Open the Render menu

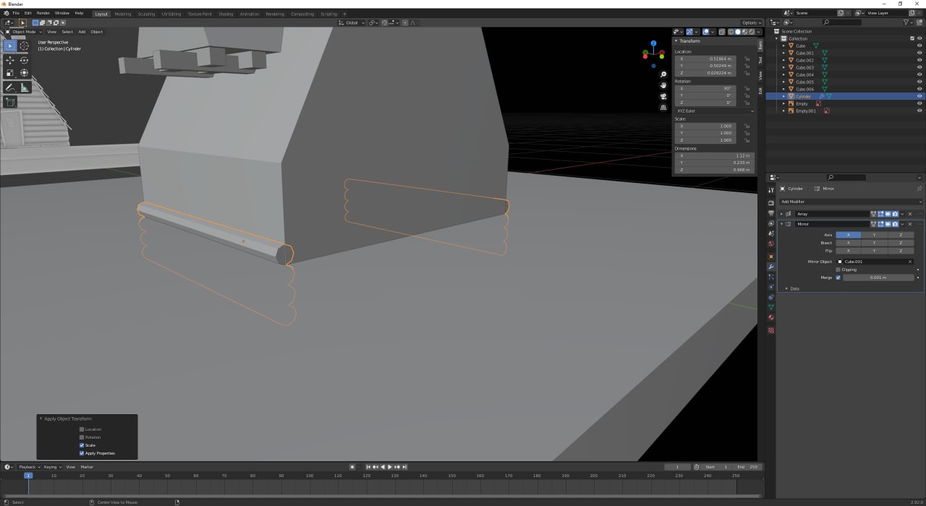pyautogui.click(x=43, y=13)
